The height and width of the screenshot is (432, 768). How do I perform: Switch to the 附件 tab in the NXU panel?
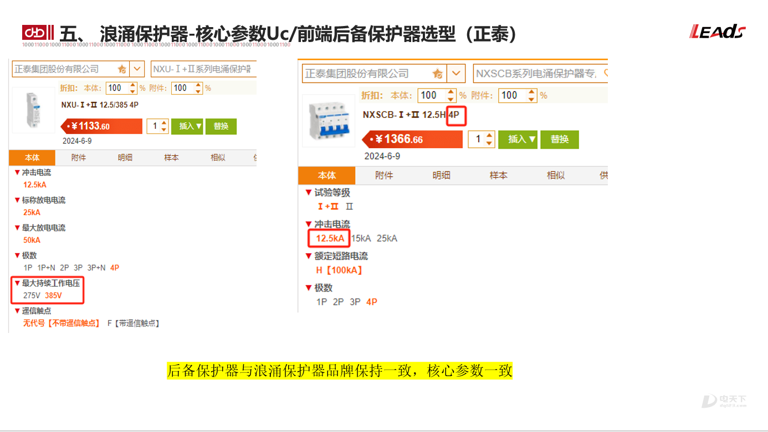pos(79,158)
